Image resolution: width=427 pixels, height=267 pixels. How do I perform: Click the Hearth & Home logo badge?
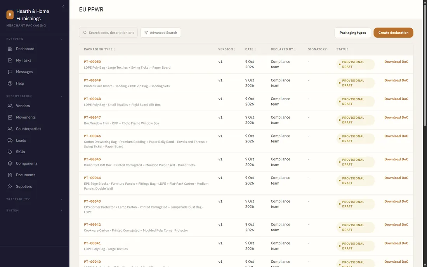pos(10,15)
